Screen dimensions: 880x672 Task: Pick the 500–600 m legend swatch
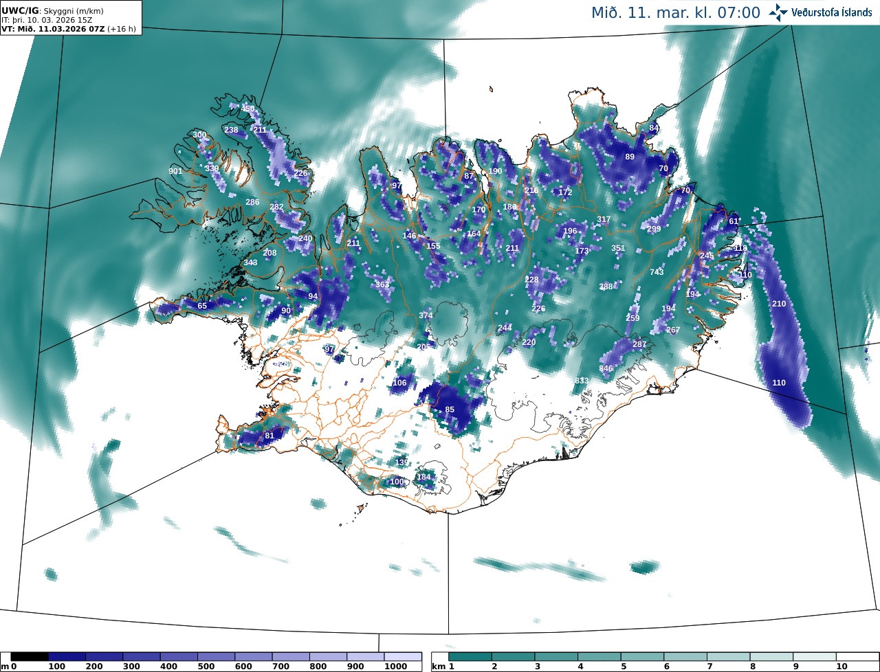point(216,657)
